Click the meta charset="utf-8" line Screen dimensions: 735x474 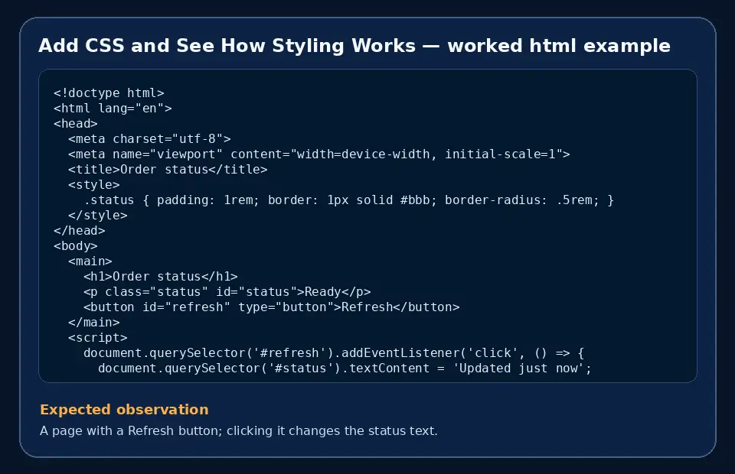click(149, 139)
